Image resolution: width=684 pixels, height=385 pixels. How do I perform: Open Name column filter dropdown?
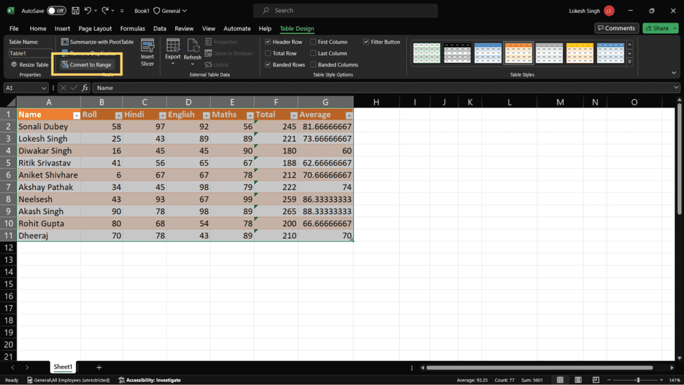point(77,116)
